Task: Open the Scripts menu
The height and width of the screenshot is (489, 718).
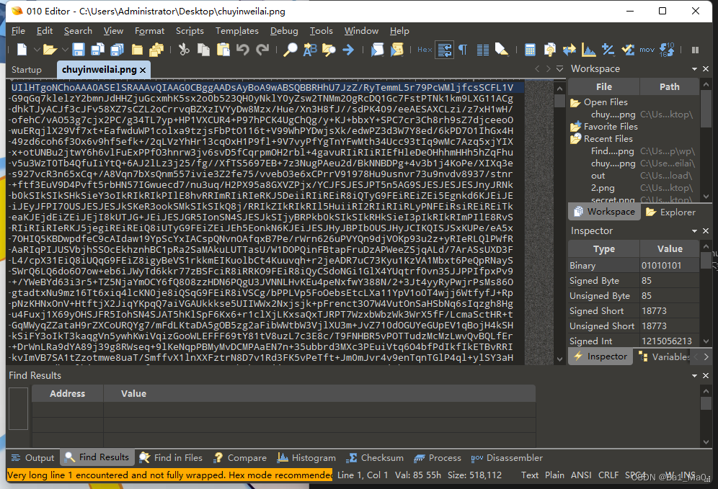Action: click(190, 31)
